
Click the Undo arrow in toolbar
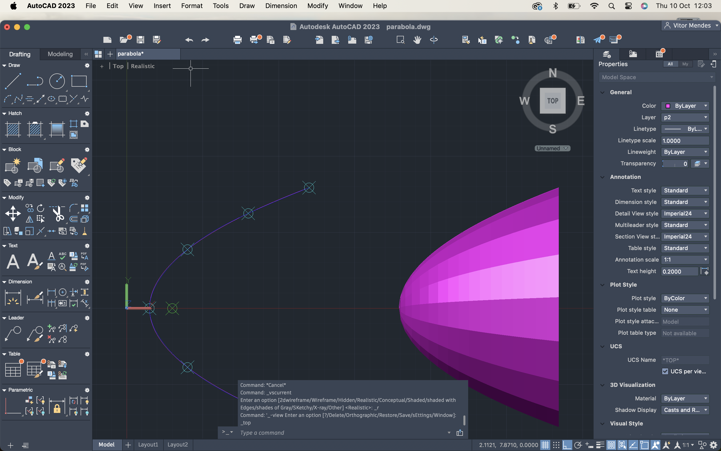point(189,40)
